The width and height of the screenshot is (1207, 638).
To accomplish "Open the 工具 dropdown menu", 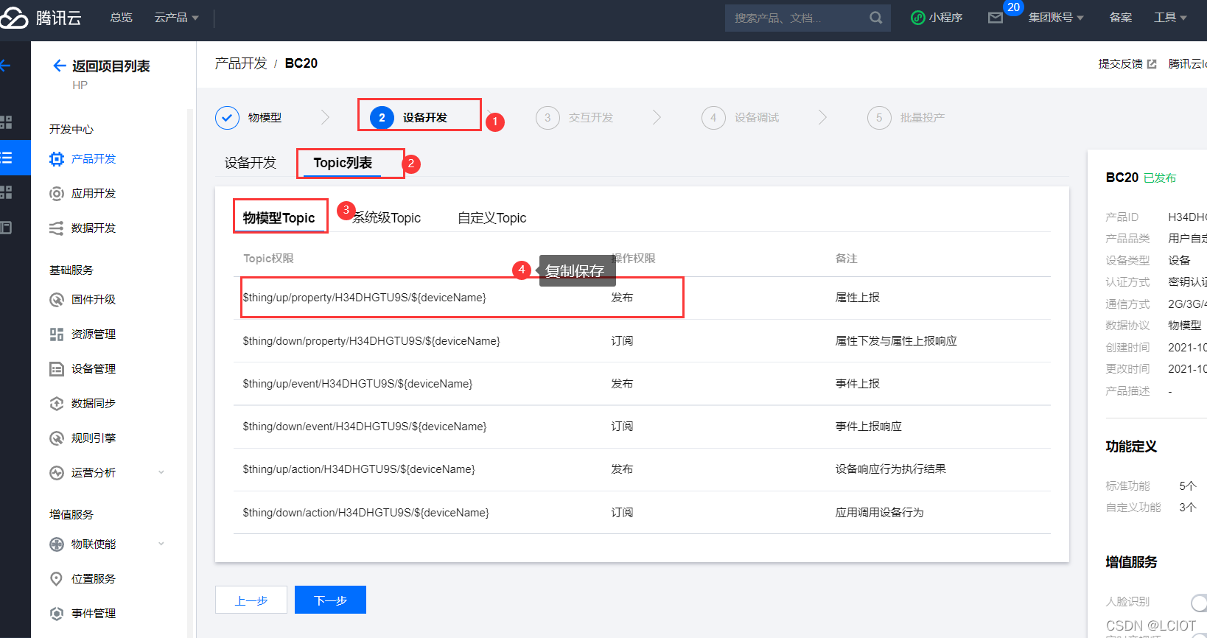I will [1170, 18].
